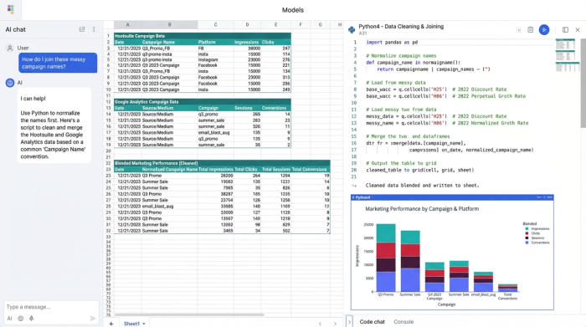Viewport: 586px width, 327px height.
Task: Close the Python code editor panel
Action: 578,30
